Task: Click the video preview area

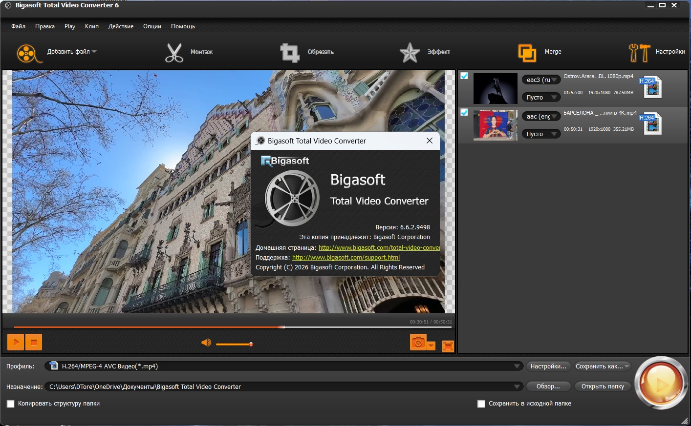Action: 229,192
